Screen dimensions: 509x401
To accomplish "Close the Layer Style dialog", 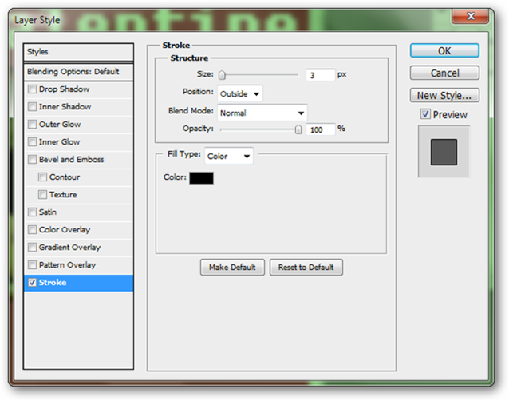I will 470,16.
